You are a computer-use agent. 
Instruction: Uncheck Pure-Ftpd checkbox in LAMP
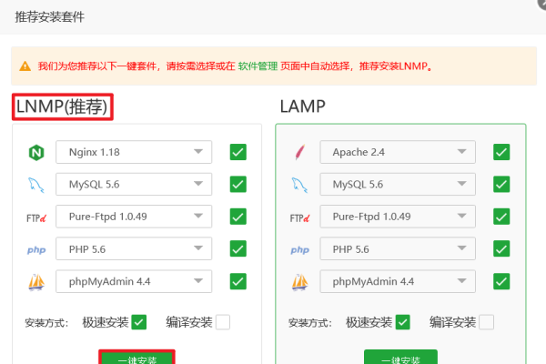tap(501, 217)
